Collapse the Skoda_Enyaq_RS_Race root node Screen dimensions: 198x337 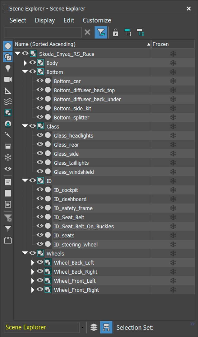pos(17,54)
